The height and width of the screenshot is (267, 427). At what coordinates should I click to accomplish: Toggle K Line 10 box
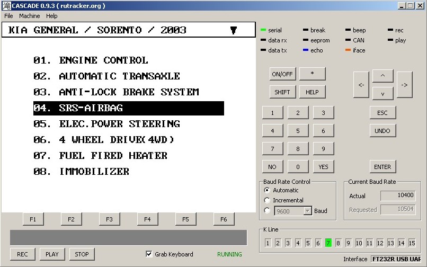(x=359, y=243)
